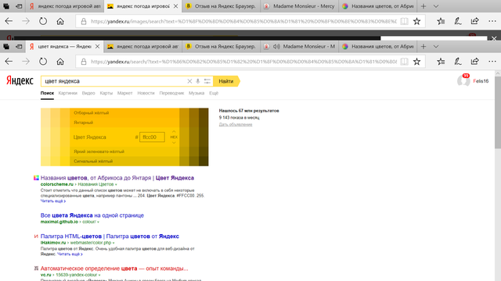Open search settings icon in search box
This screenshot has width=501, height=281.
pyautogui.click(x=207, y=81)
